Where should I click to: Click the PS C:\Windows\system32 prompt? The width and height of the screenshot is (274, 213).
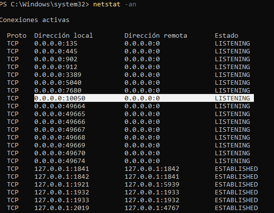pyautogui.click(x=45, y=4)
